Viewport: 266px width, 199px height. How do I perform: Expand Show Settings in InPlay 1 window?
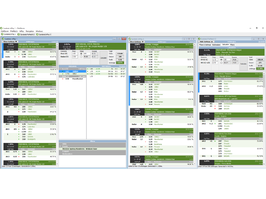(10, 41)
